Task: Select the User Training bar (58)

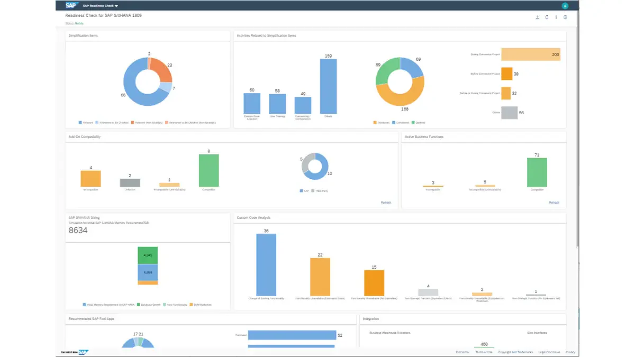Action: [x=277, y=104]
